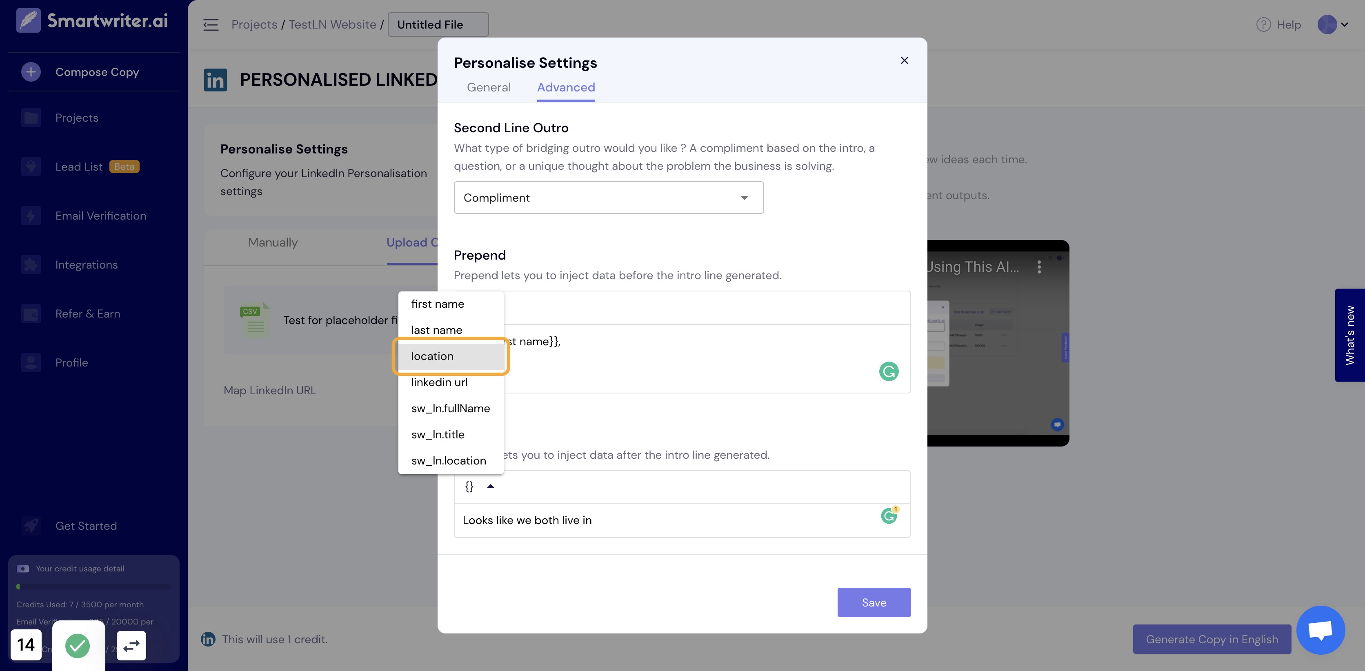
Task: Click the Append text field
Action: [x=682, y=520]
